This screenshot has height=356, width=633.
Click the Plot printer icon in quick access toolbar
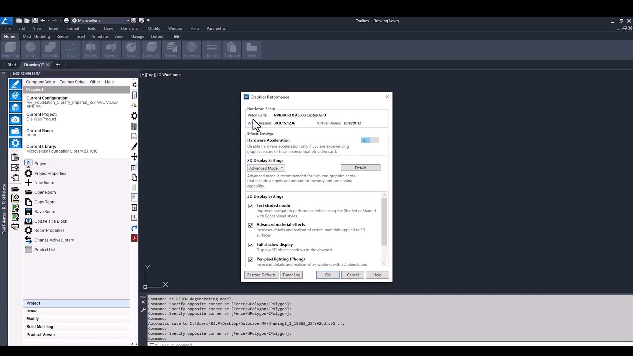[66, 20]
